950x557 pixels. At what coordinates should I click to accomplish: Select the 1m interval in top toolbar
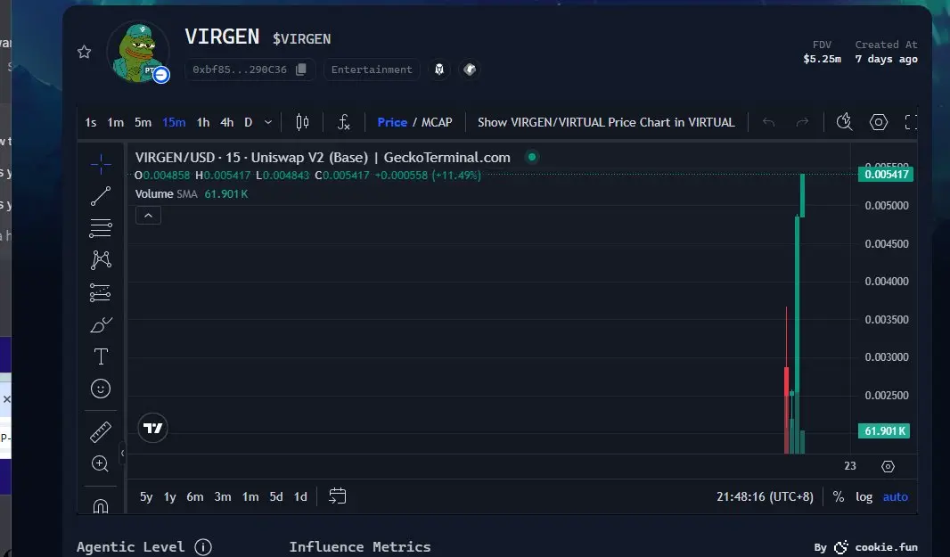(x=115, y=122)
